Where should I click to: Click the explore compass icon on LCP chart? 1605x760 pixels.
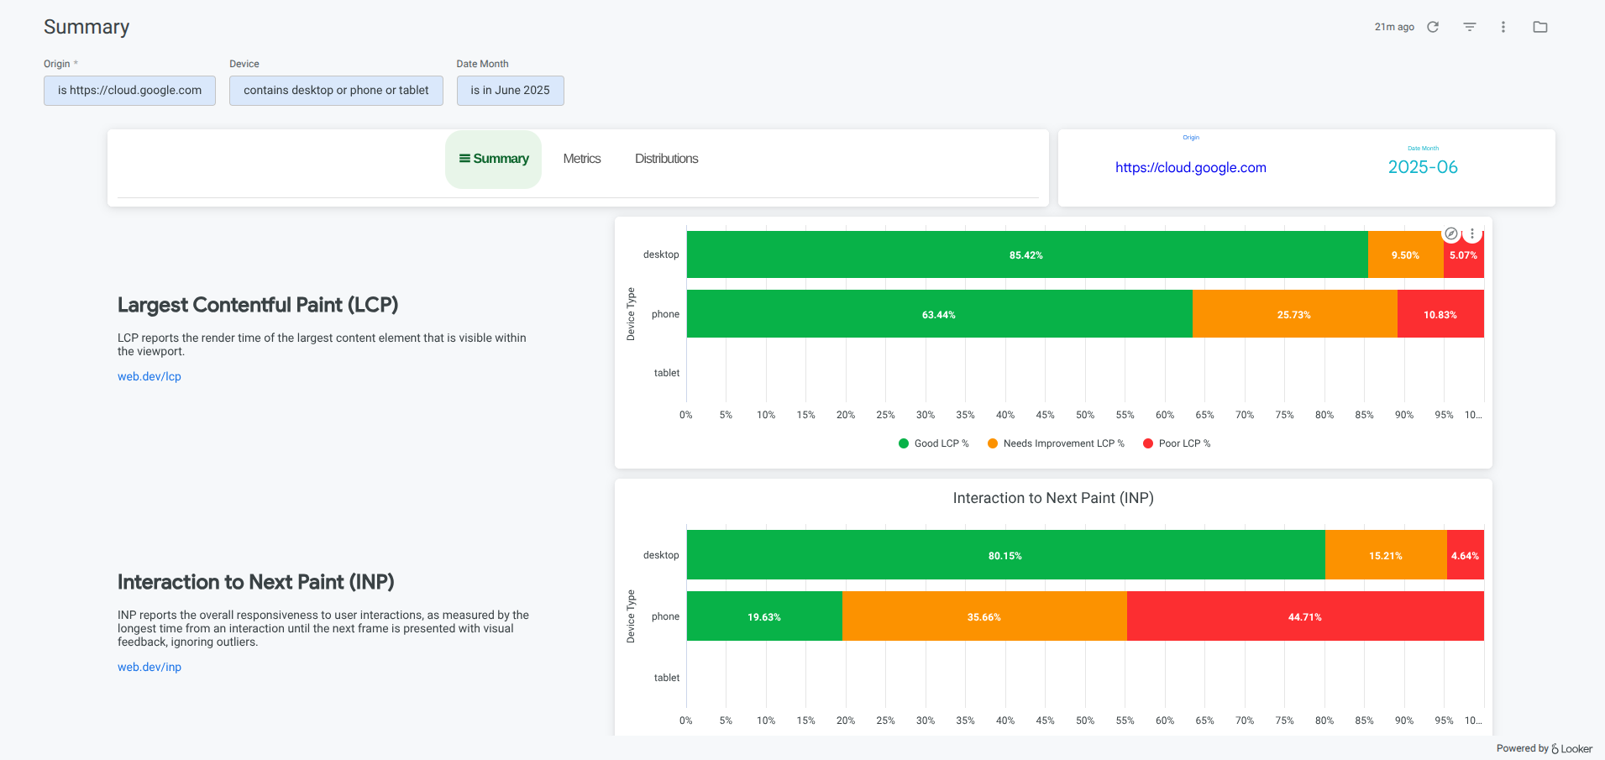(x=1451, y=233)
